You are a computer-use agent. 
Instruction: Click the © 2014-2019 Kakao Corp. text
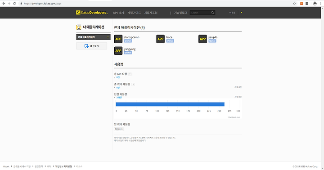[305, 166]
